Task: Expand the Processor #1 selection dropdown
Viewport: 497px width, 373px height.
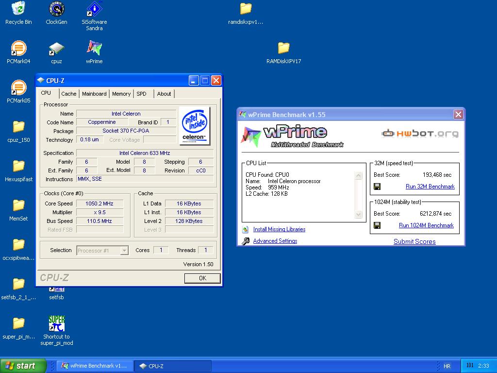Action: pyautogui.click(x=124, y=251)
